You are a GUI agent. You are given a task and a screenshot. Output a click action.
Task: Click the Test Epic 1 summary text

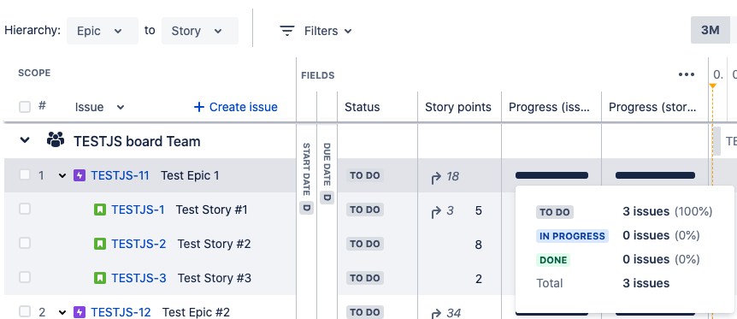tap(190, 175)
